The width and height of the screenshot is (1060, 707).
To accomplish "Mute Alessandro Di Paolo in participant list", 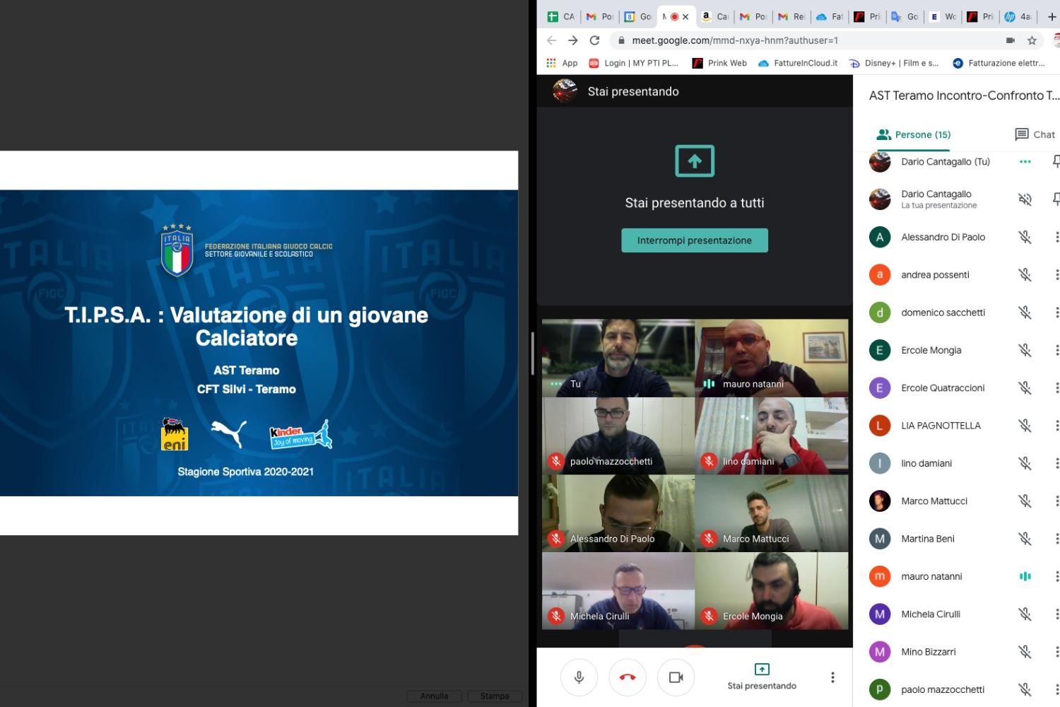I will pyautogui.click(x=1025, y=237).
